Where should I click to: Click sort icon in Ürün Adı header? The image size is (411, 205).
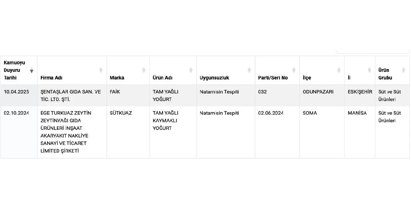coord(191,70)
